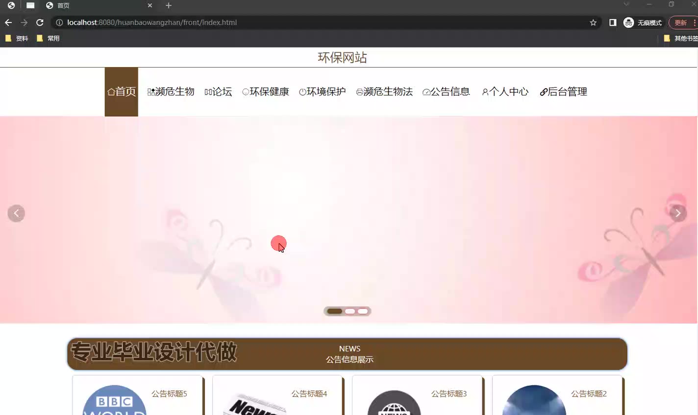The height and width of the screenshot is (415, 698).
Task: Open the 公告标题3 announcement title
Action: click(449, 393)
